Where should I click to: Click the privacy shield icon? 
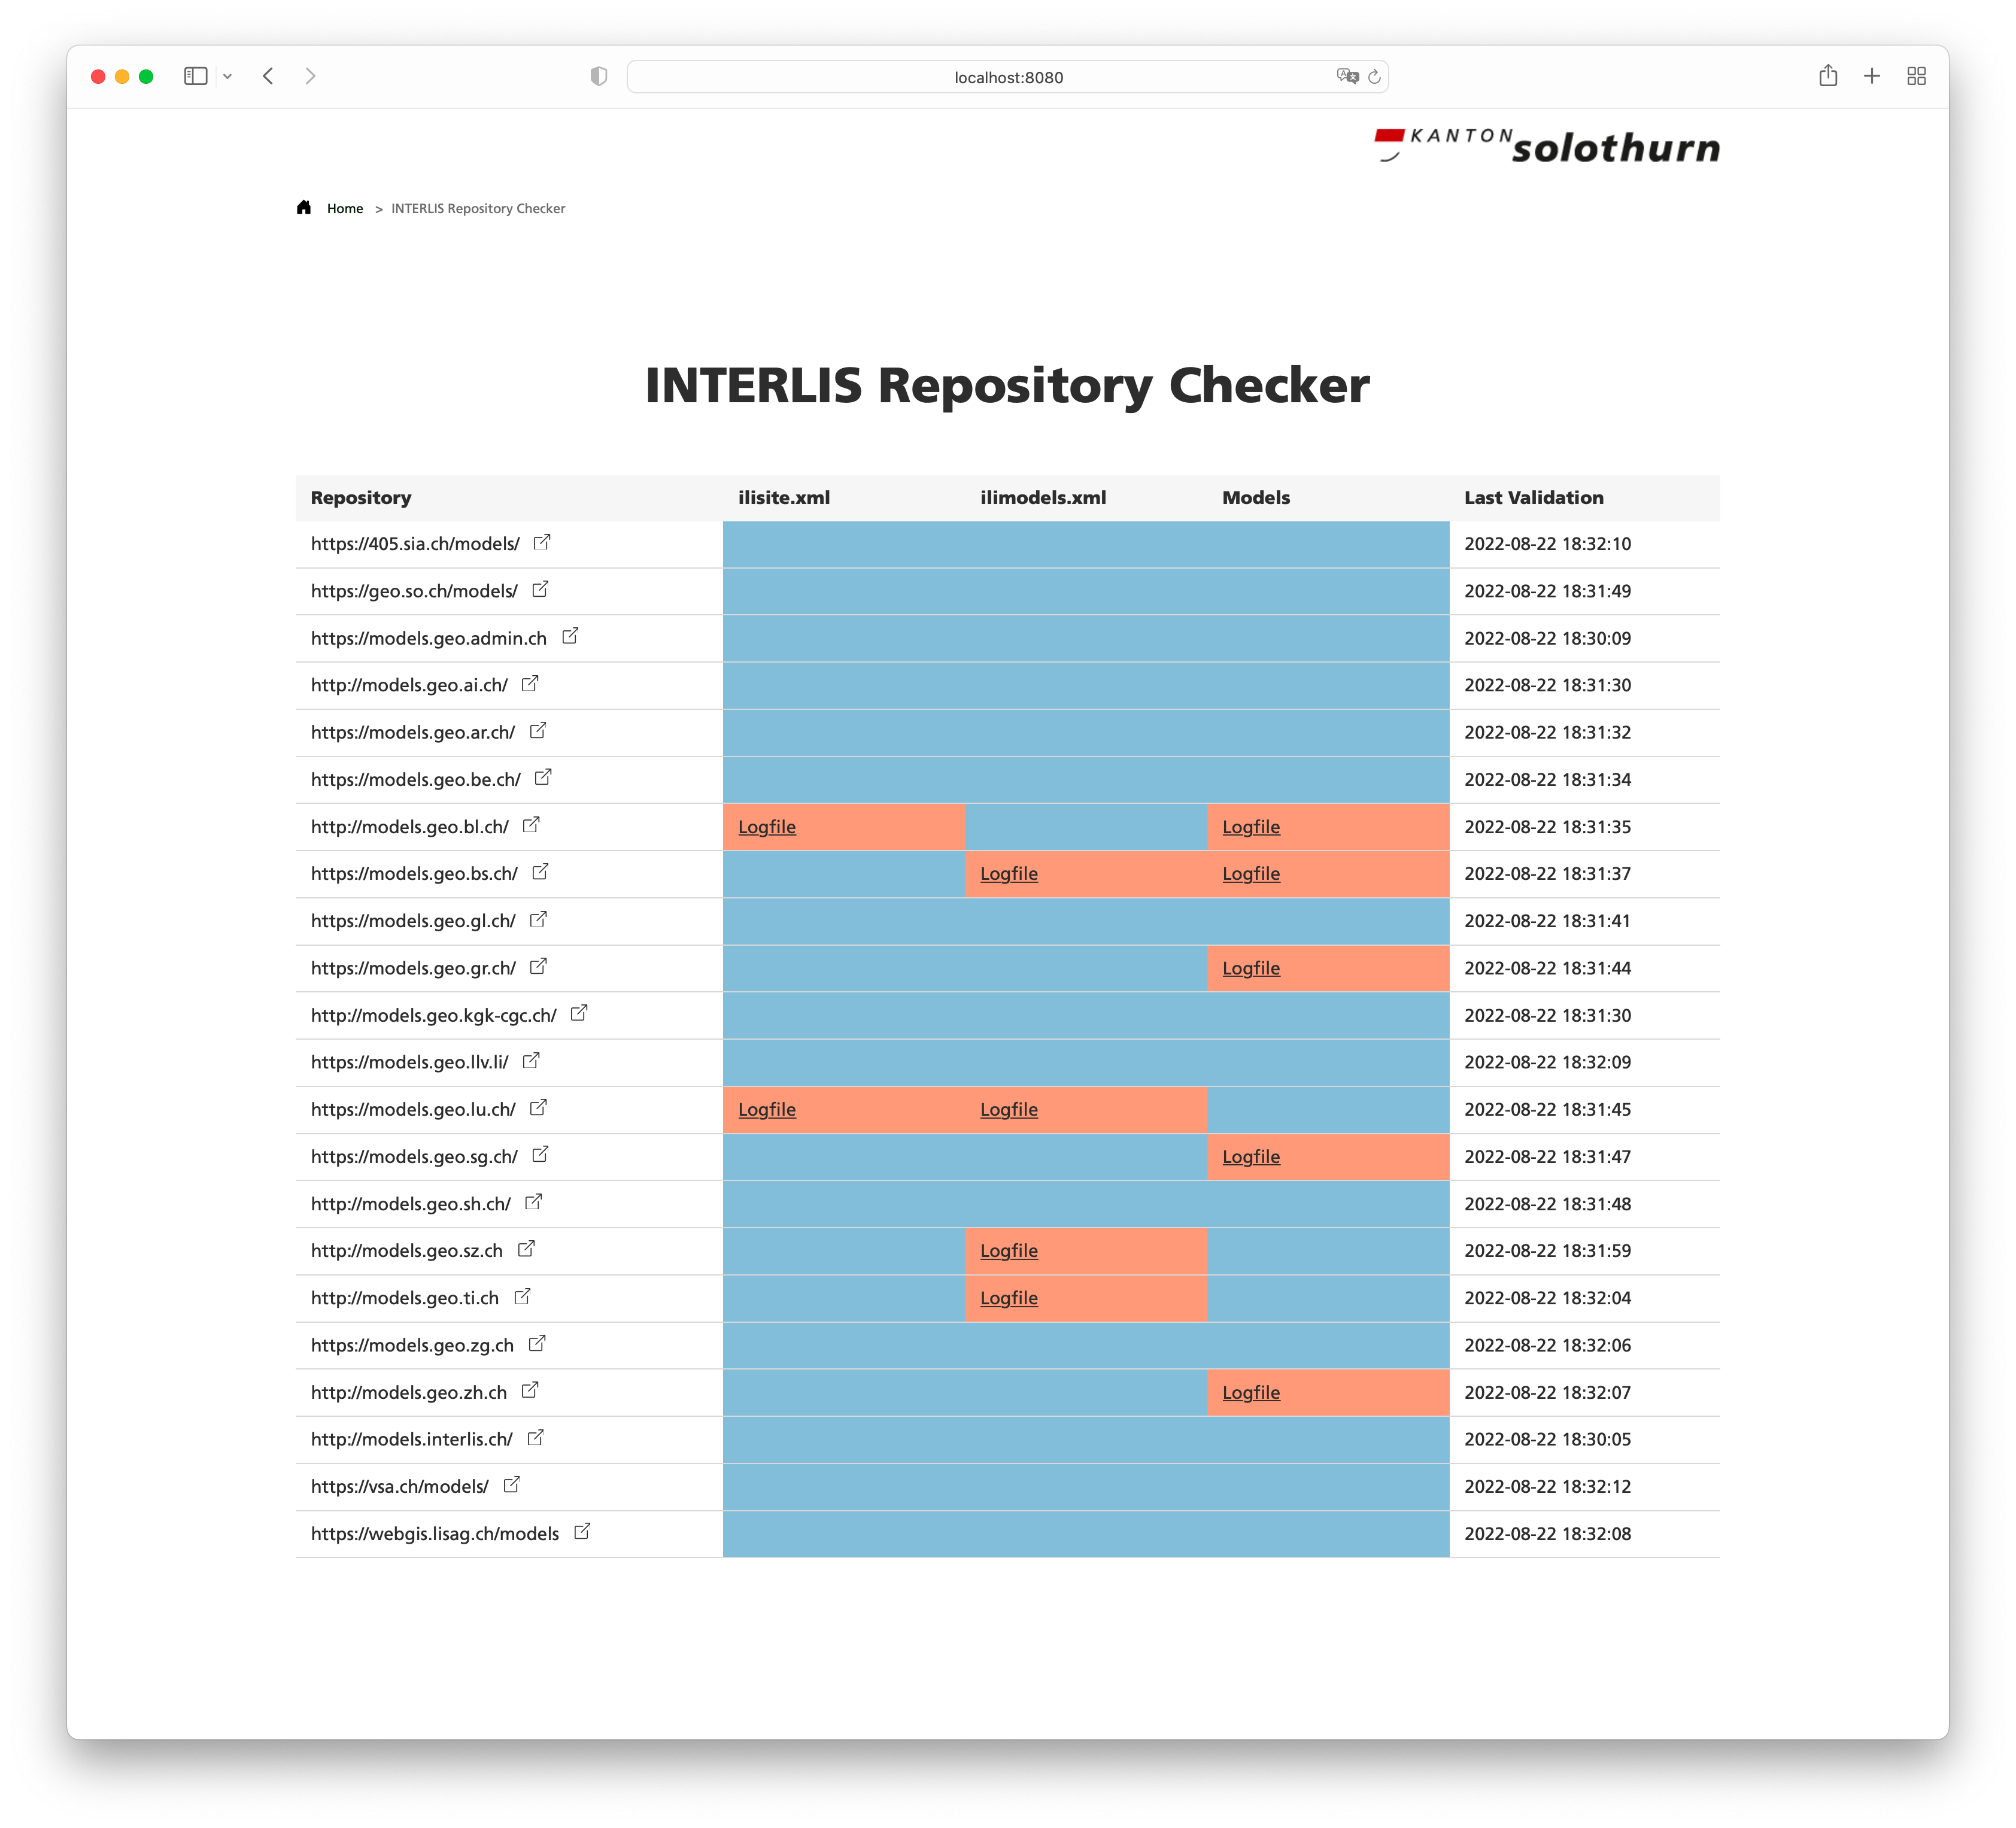point(598,76)
